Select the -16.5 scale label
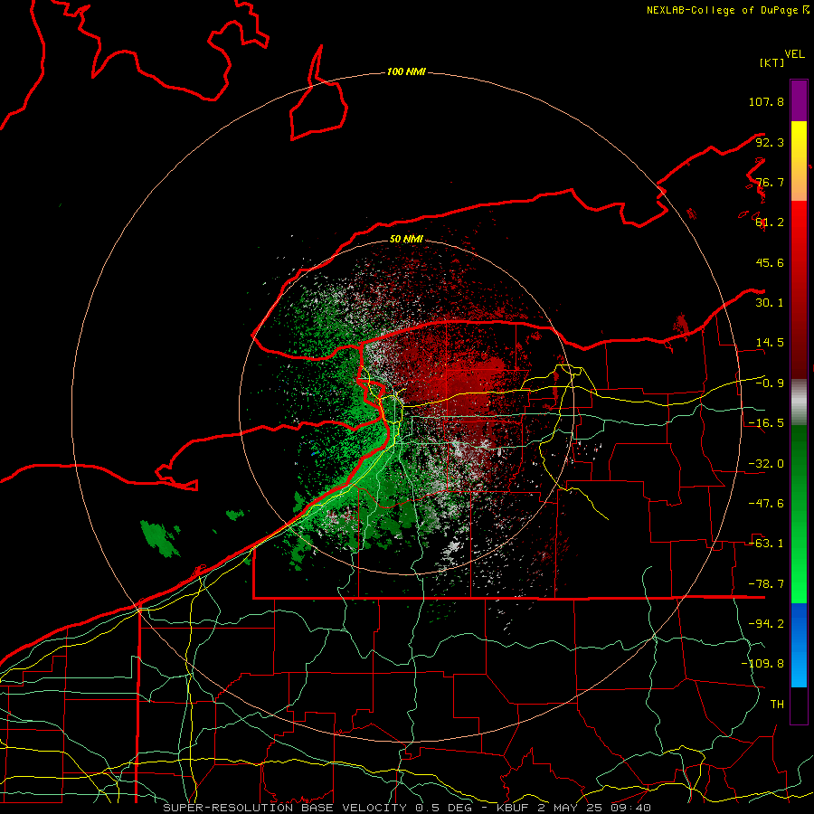This screenshot has width=814, height=814. coord(766,423)
